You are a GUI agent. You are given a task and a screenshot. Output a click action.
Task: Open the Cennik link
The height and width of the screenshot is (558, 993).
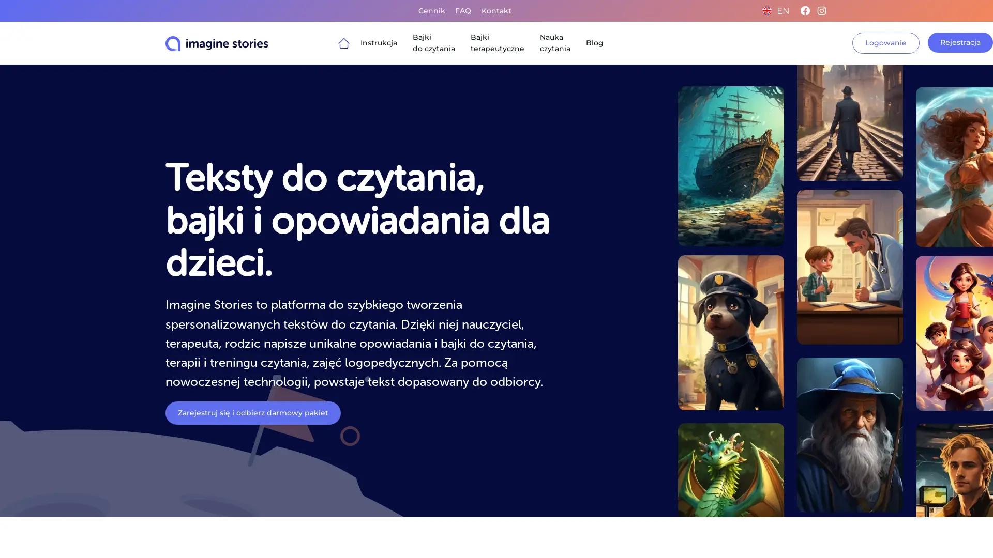click(x=431, y=10)
